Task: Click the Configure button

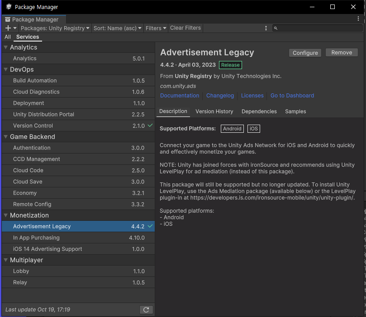Action: (305, 53)
